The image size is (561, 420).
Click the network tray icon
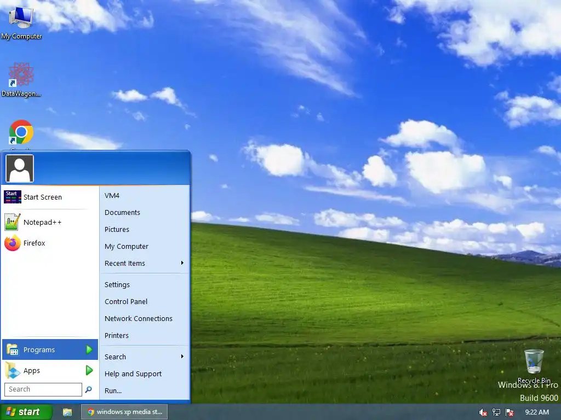pyautogui.click(x=496, y=412)
